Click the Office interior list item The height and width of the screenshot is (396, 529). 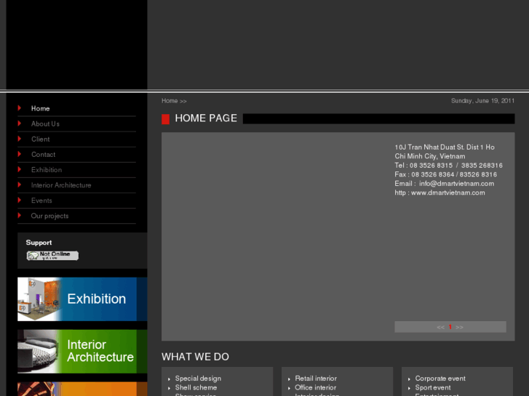pos(316,387)
